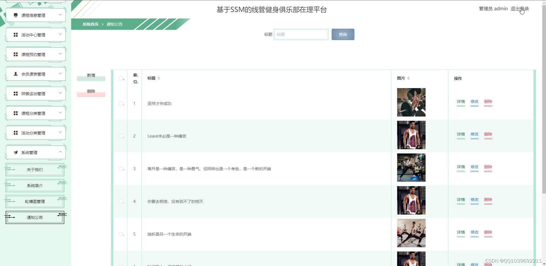Click 删除 for row 5 挫折是另一个生命的开端

pyautogui.click(x=488, y=232)
